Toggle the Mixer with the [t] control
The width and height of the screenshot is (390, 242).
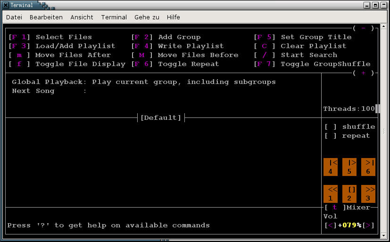[334, 208]
